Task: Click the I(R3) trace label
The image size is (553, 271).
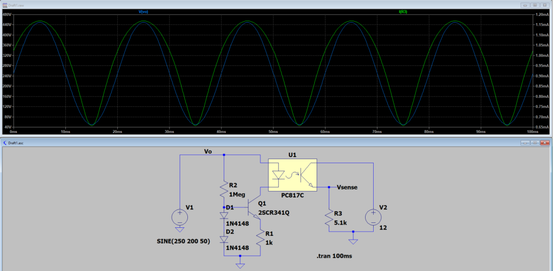Action: point(402,10)
